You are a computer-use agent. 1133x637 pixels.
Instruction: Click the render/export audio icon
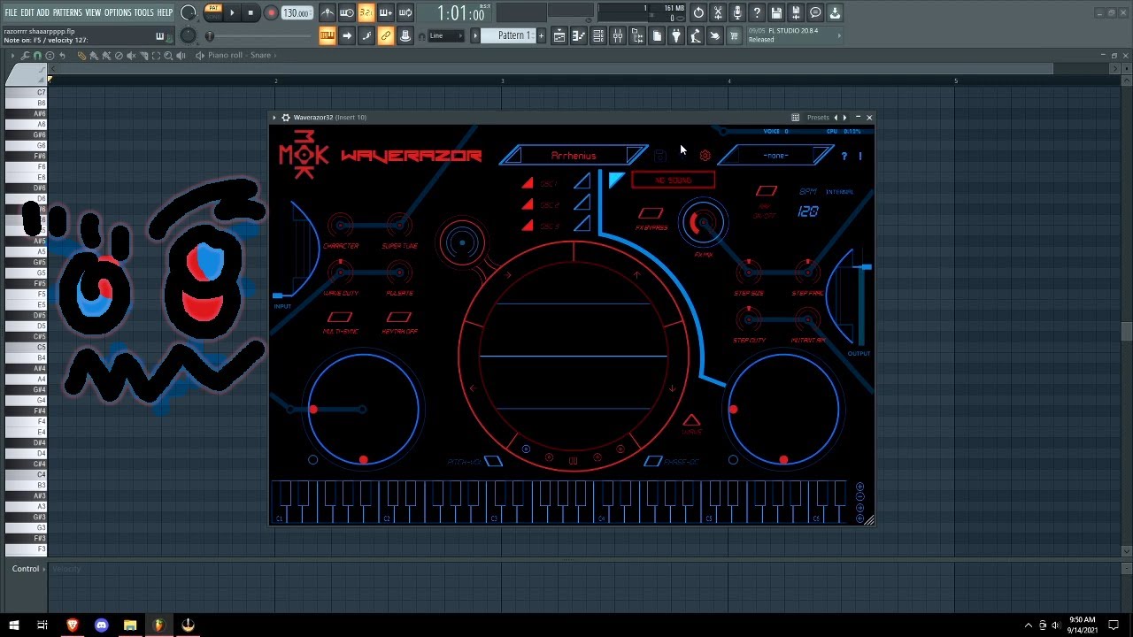(x=796, y=13)
